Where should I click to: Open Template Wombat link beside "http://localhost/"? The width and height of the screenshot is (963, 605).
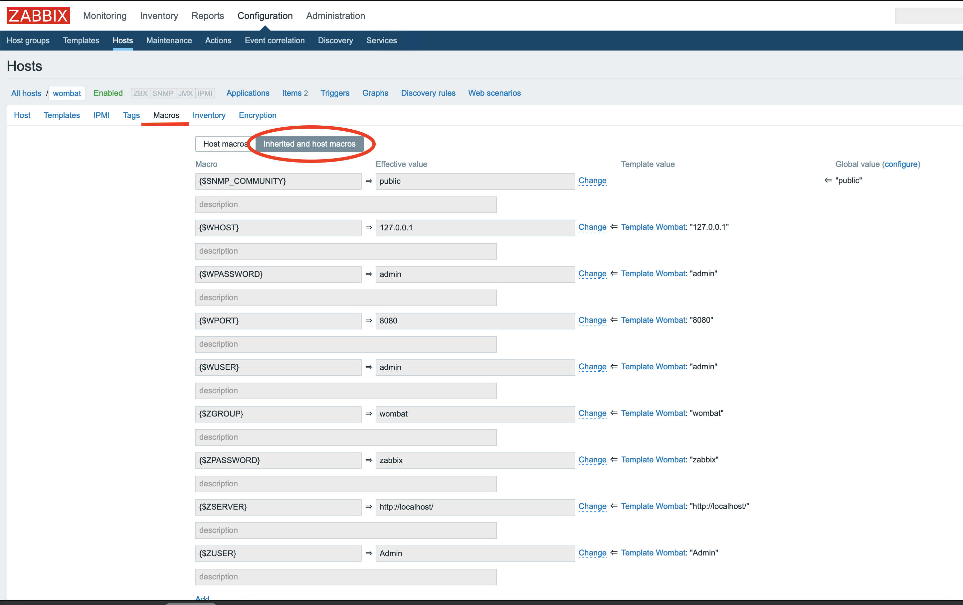(654, 506)
